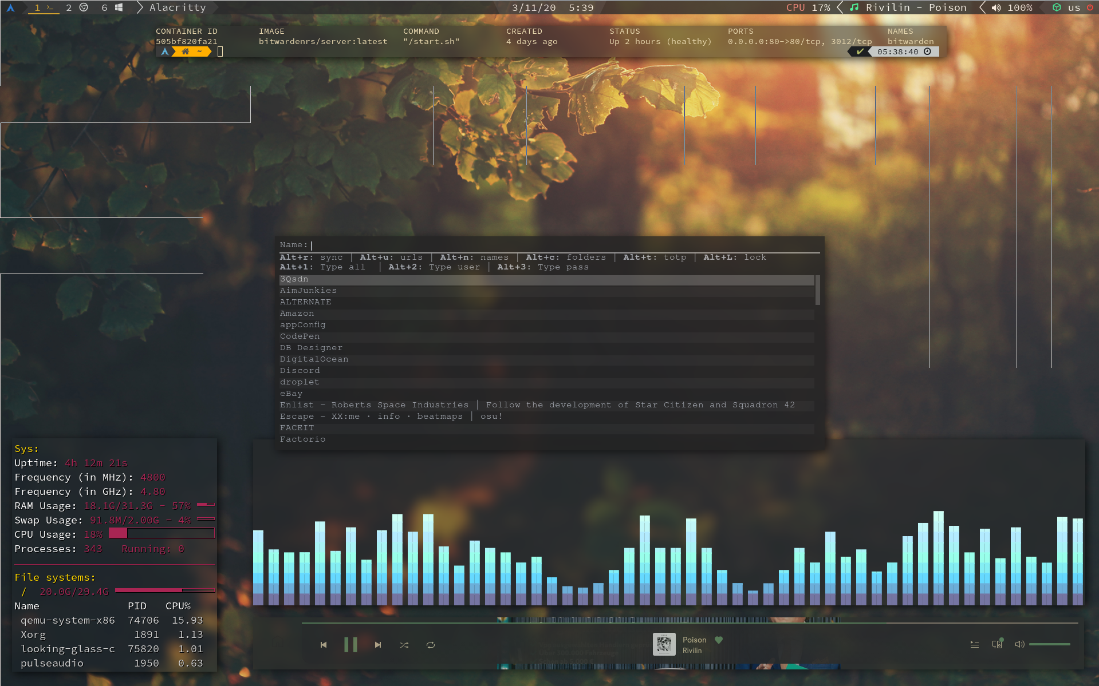This screenshot has width=1099, height=686.
Task: Select the appConfig entry
Action: point(547,325)
